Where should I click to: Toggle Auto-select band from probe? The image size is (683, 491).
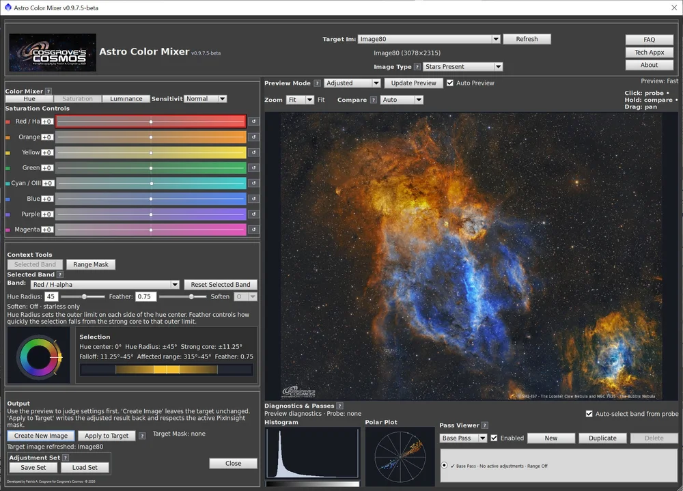[x=589, y=413]
